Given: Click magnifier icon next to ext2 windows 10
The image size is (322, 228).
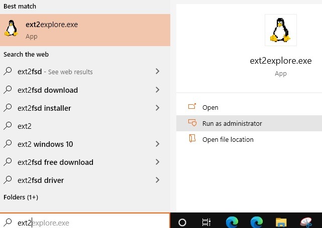Looking at the screenshot, I should (8, 144).
